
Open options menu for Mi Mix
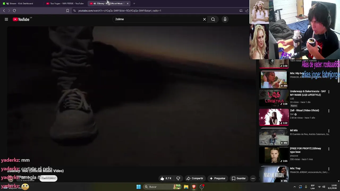pos(329,131)
